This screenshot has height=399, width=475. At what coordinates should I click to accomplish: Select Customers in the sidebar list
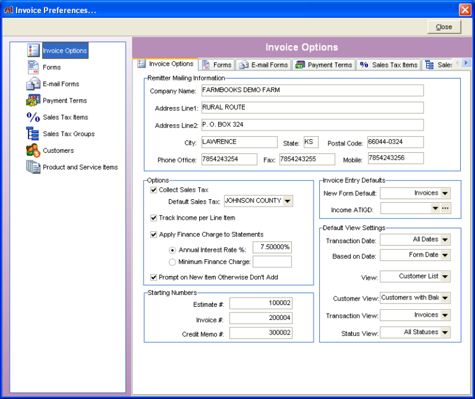[58, 150]
